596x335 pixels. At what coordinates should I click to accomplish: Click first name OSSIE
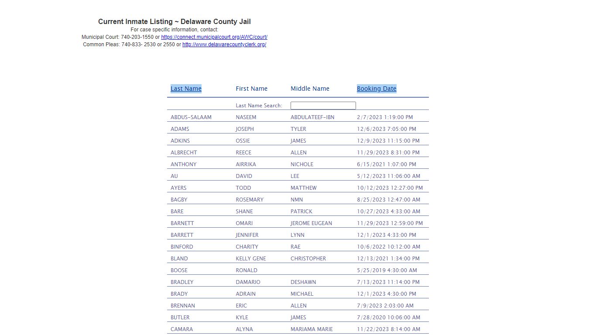click(243, 141)
